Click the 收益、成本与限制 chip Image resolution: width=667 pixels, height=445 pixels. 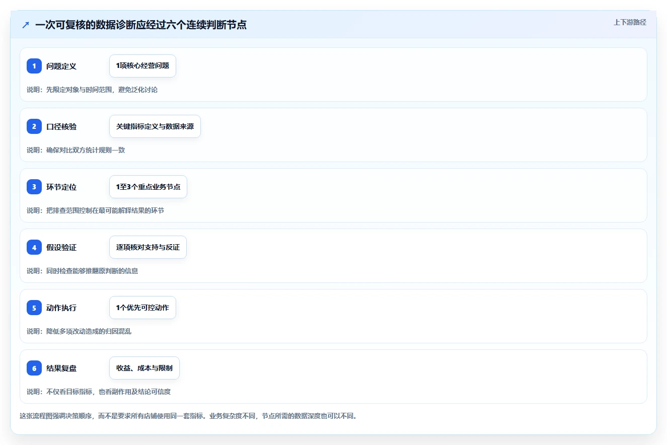tap(144, 368)
